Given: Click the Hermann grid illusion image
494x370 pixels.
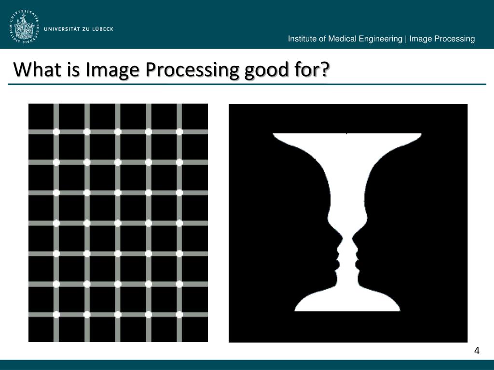Looking at the screenshot, I should pyautogui.click(x=118, y=223).
